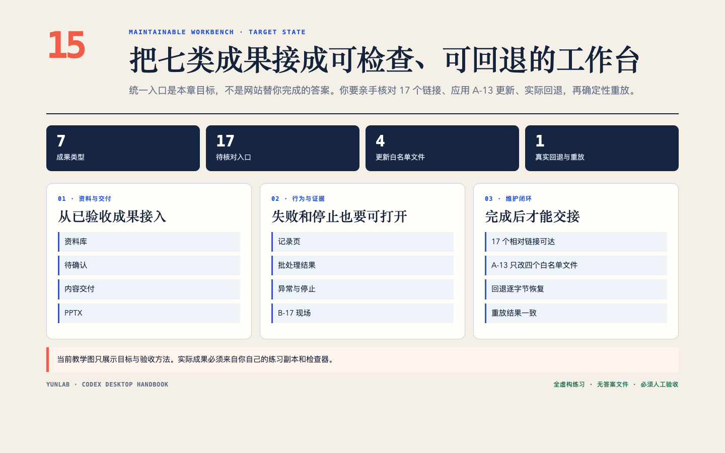Click the label 01 · 资料与交付
This screenshot has width=725, height=453.
(x=85, y=199)
